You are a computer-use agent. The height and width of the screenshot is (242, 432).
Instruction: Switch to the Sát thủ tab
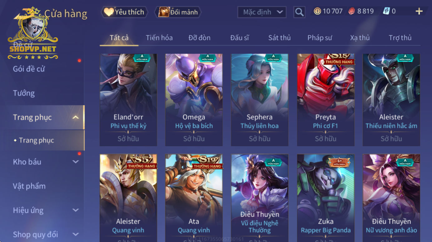[279, 38]
